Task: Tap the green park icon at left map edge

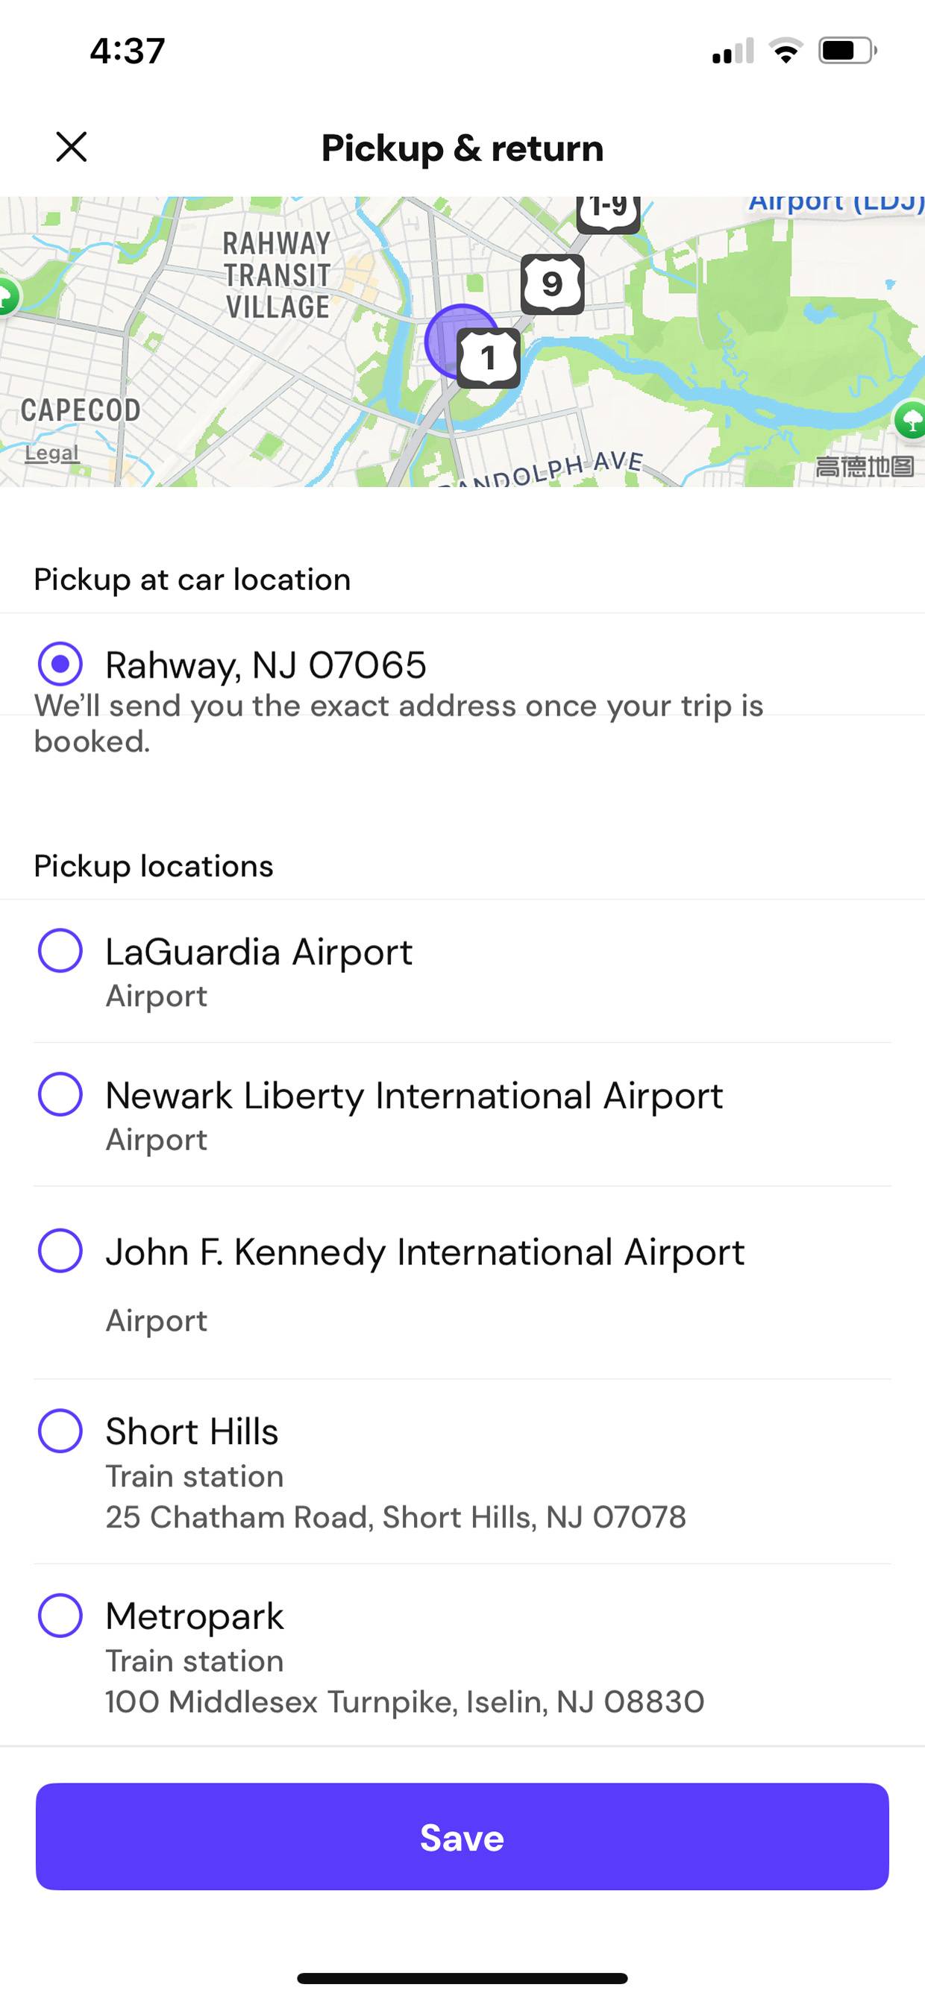Action: [x=7, y=296]
